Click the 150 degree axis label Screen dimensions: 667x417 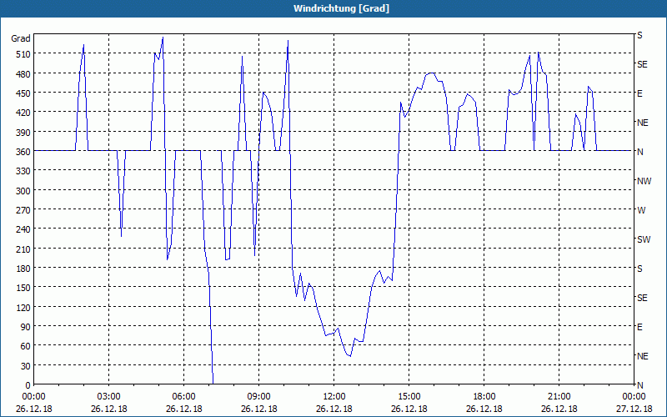pos(23,288)
